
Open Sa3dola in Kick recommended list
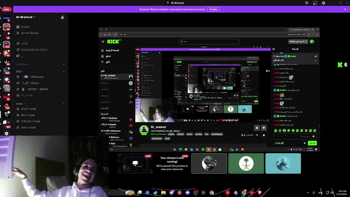(117, 119)
